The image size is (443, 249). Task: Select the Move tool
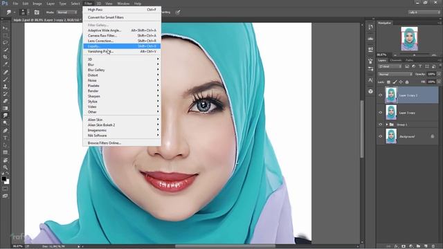[5, 28]
